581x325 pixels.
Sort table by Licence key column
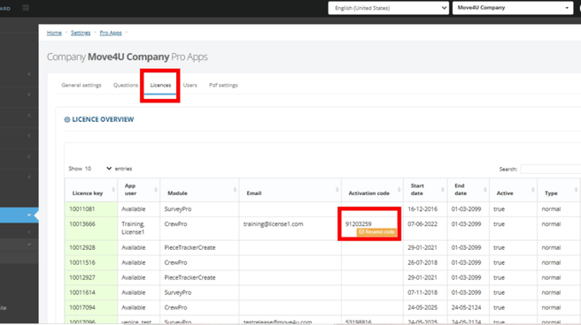click(x=91, y=190)
